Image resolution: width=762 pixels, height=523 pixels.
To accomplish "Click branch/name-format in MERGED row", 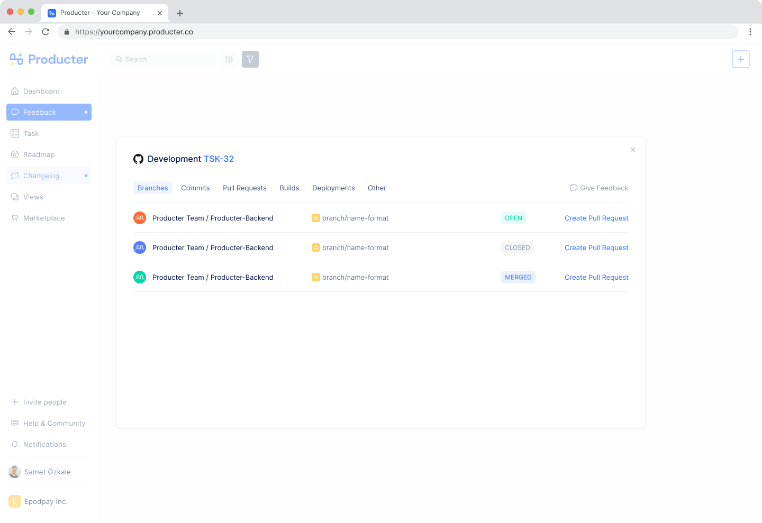I will (356, 277).
